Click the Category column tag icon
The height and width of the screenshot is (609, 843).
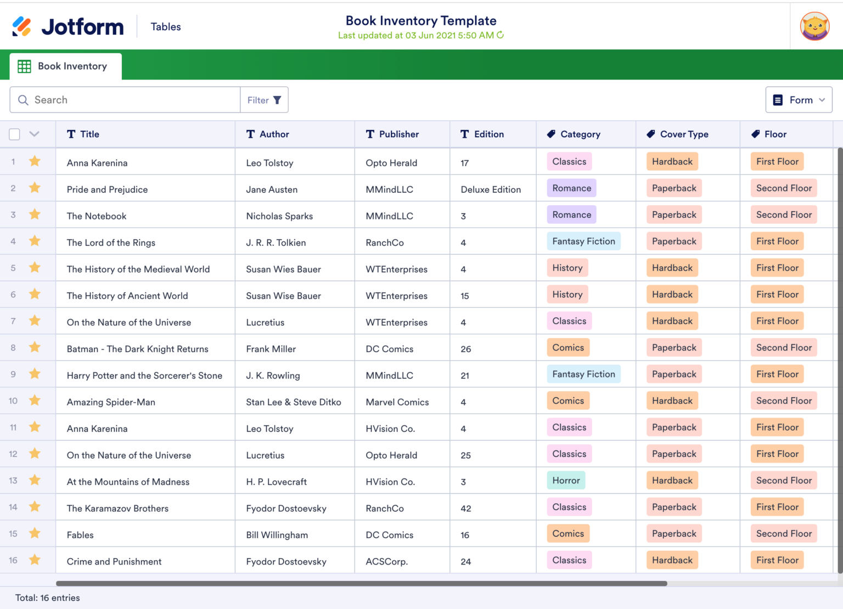click(551, 134)
